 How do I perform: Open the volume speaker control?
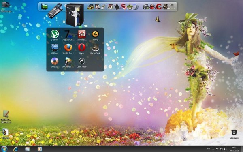[x=225, y=149]
